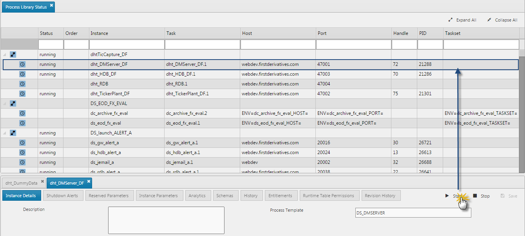Click the workflow icon for dhtTicCapture_DF

(13, 54)
